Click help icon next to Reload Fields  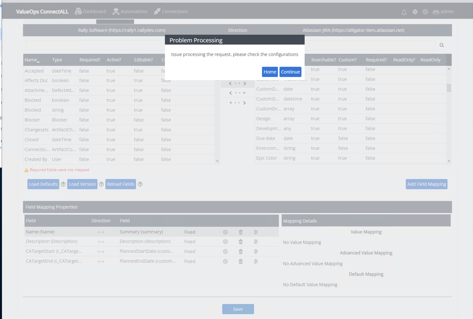tap(140, 184)
